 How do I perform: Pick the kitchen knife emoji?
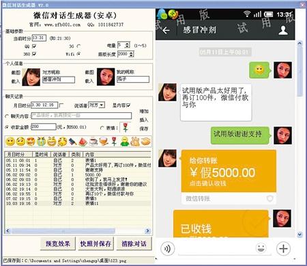point(72,142)
